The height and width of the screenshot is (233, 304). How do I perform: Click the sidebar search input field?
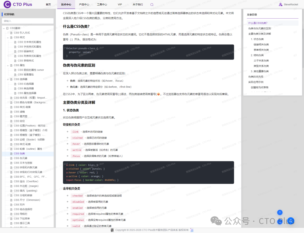(x=28, y=21)
